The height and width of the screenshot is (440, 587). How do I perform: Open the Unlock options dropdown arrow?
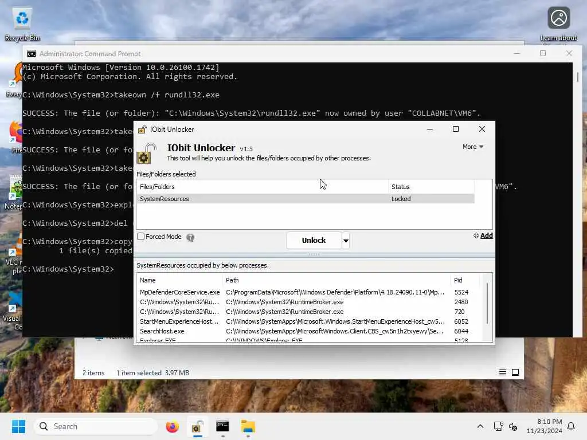(346, 240)
